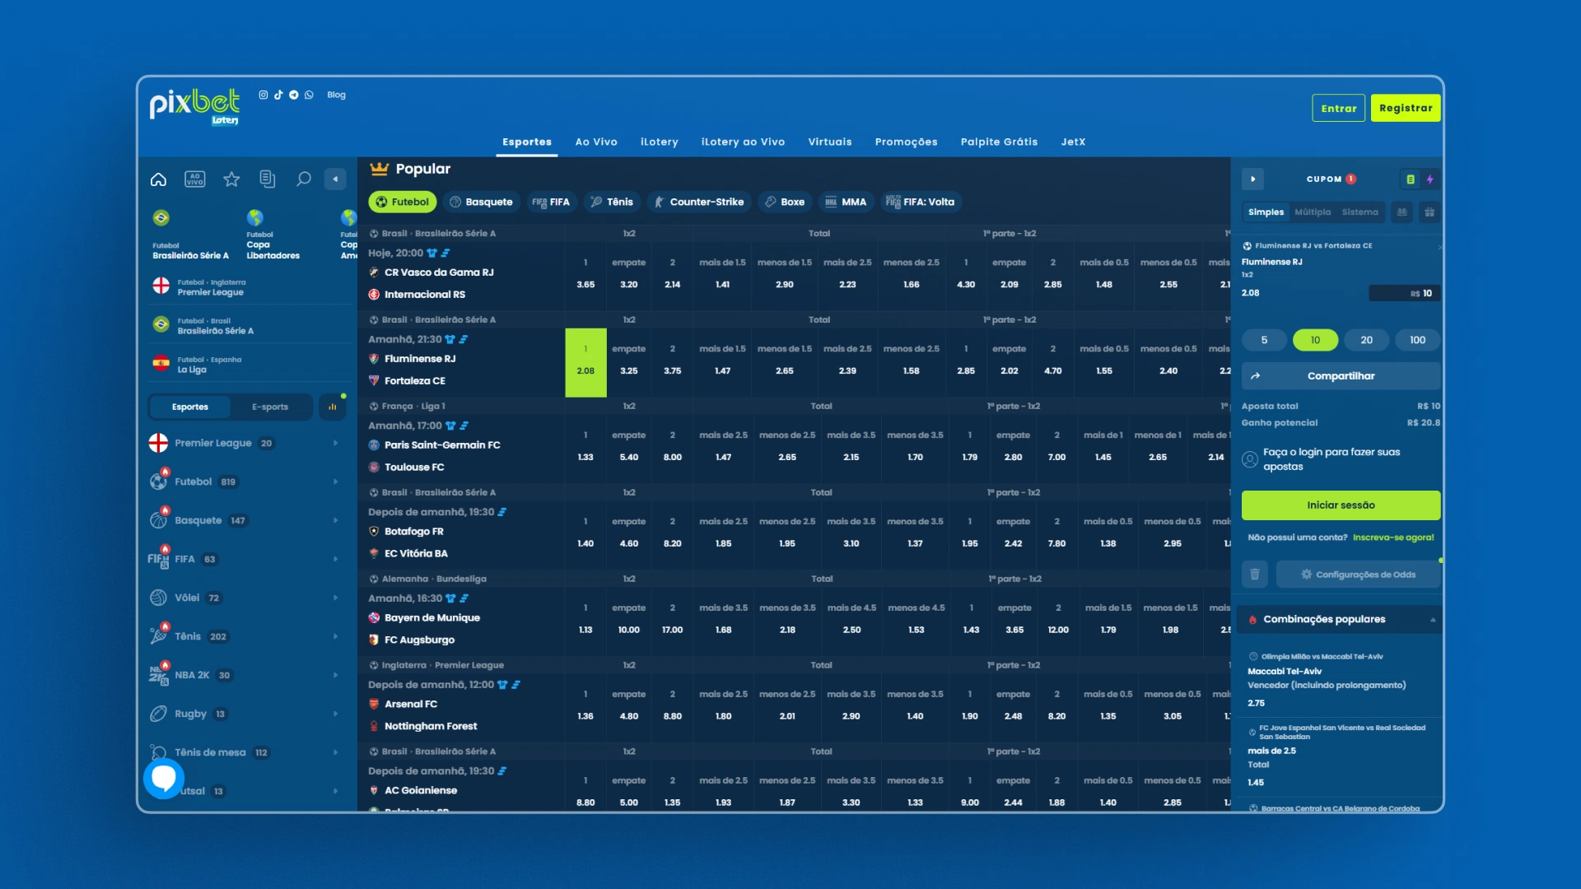This screenshot has width=1581, height=889.
Task: Collapse the sidebar with the left arrow
Action: pos(335,179)
